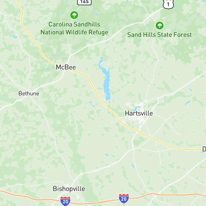
Task: Select the Route 145 shield marker
Action: point(84,2)
